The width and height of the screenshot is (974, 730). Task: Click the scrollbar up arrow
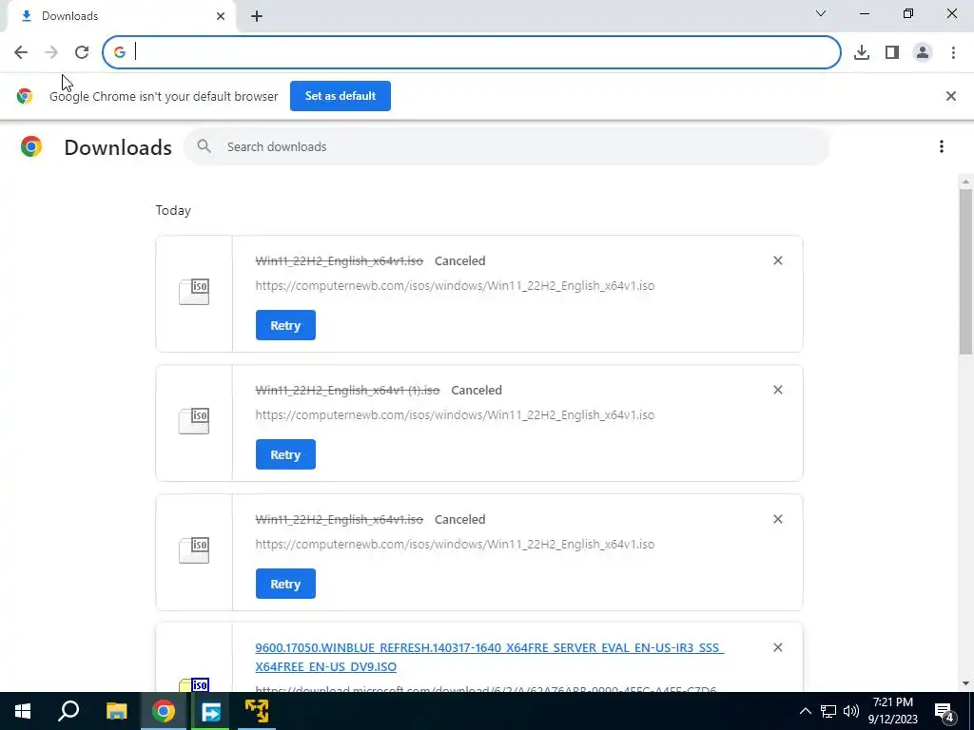tap(965, 182)
